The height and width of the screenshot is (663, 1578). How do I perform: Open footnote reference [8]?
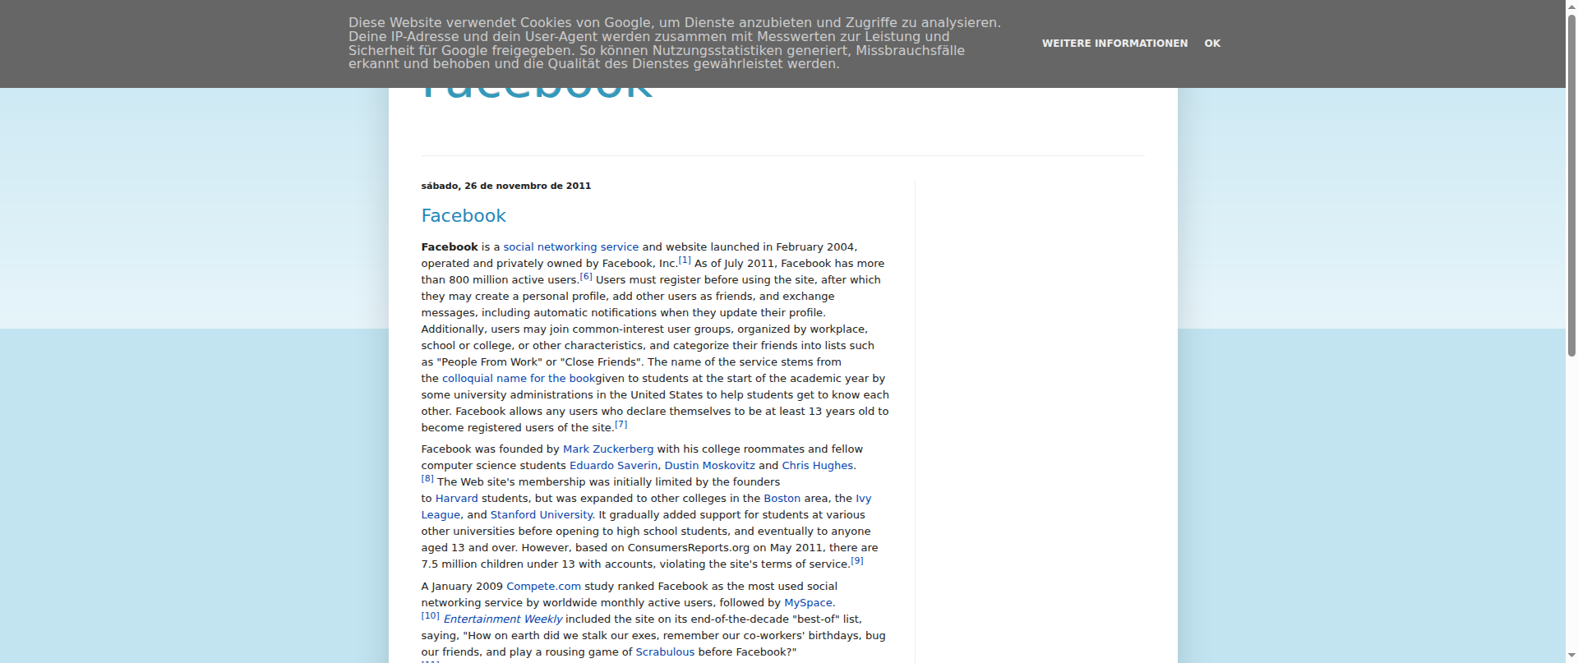point(427,478)
